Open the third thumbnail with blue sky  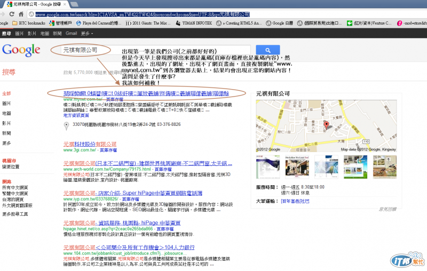click(326, 167)
